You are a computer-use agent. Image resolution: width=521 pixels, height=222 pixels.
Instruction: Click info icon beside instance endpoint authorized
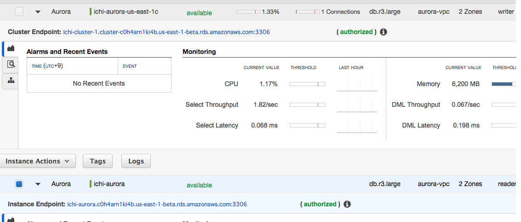pyautogui.click(x=347, y=204)
